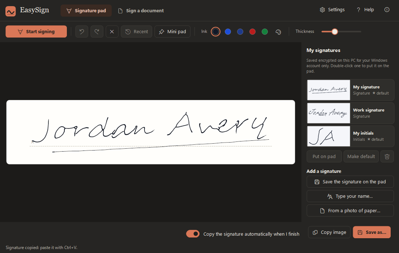The image size is (399, 253).
Task: Open Recent signatures
Action: tap(136, 31)
